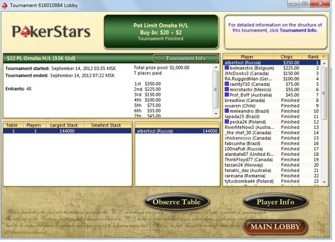Click the blue square icon beside bxlmaestro
This screenshot has width=335, height=242.
(227, 68)
